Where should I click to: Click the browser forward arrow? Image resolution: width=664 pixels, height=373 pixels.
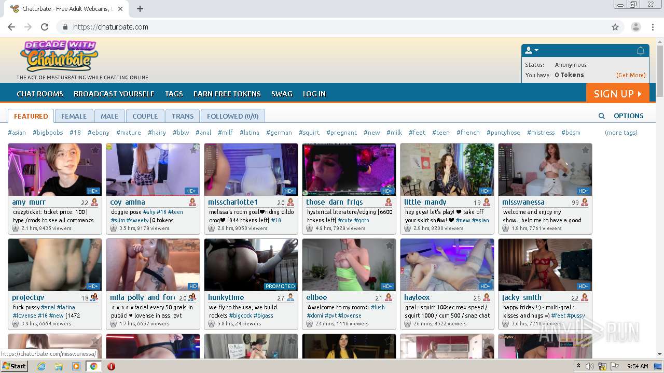click(x=28, y=27)
